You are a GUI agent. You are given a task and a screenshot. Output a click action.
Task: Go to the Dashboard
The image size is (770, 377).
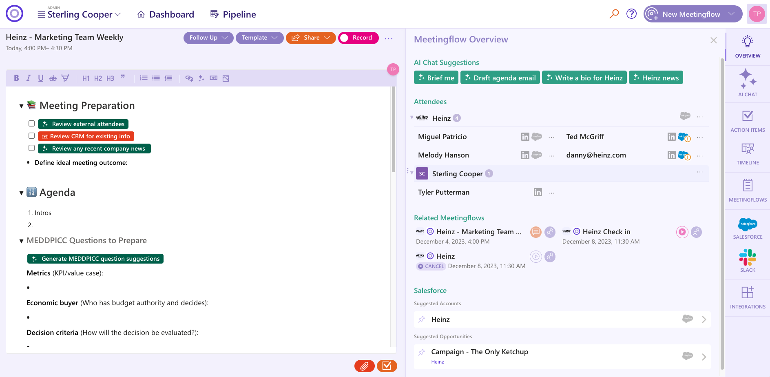(166, 14)
